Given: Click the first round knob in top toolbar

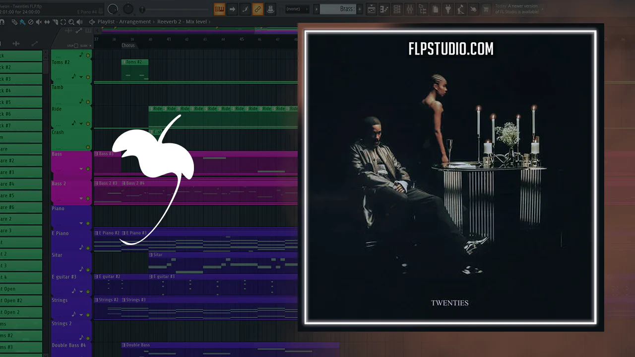Looking at the screenshot, I should (113, 9).
